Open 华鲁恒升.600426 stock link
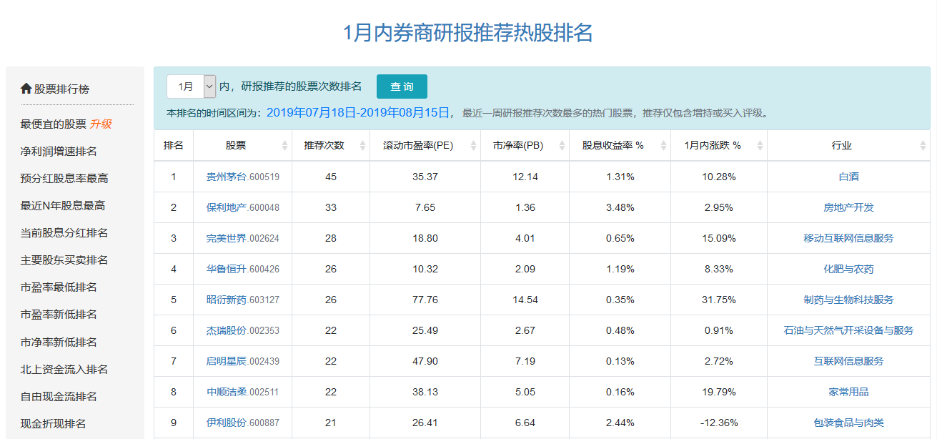This screenshot has width=937, height=439. [243, 269]
